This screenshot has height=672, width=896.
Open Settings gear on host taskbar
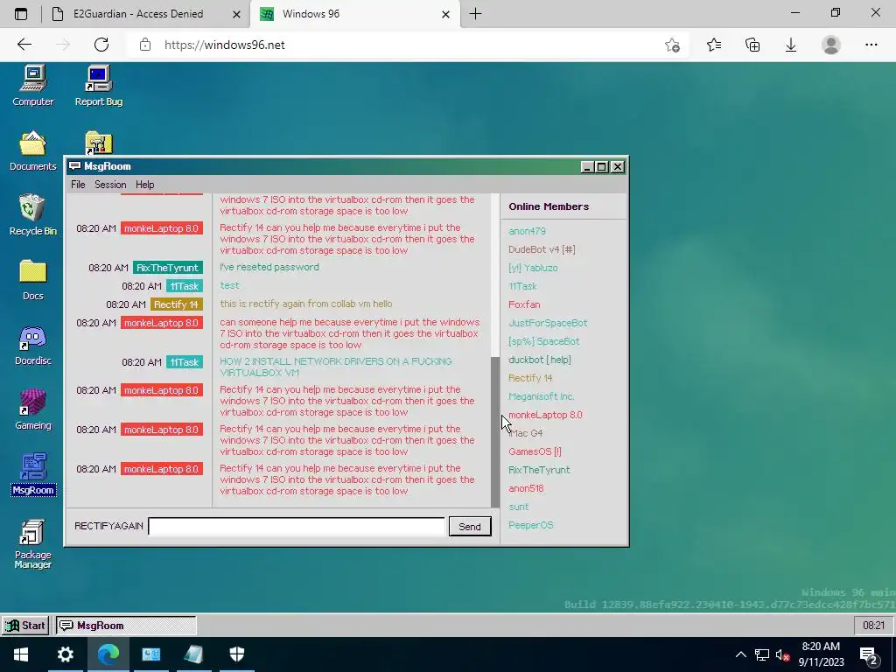(65, 654)
